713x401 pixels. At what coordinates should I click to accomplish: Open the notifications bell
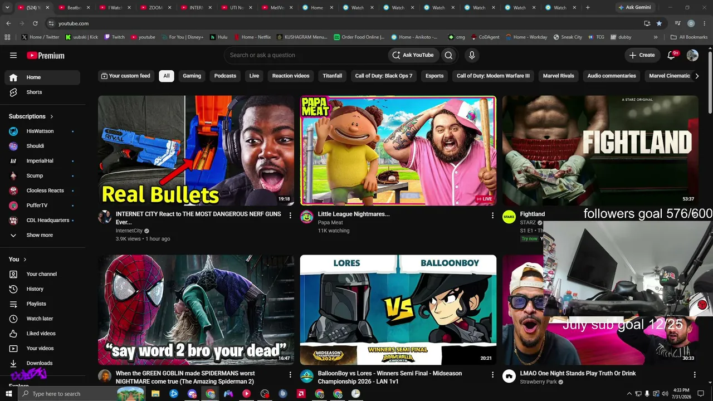(671, 55)
